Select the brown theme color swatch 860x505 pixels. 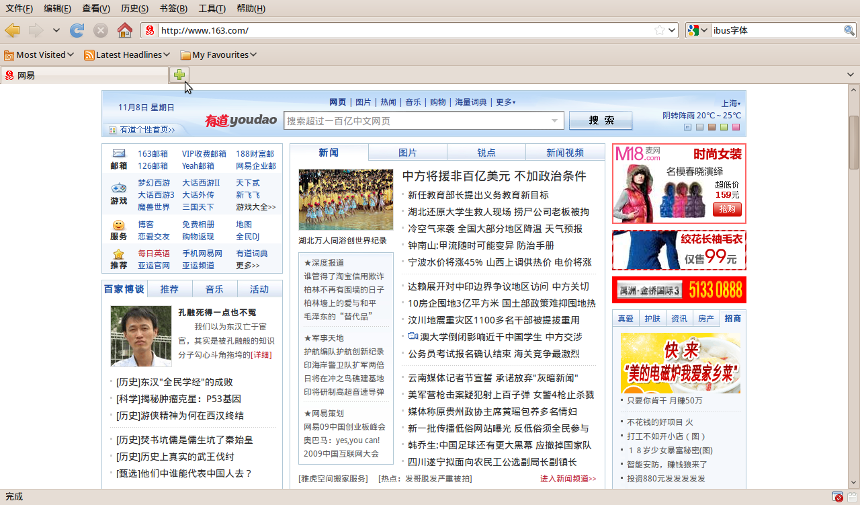[712, 127]
